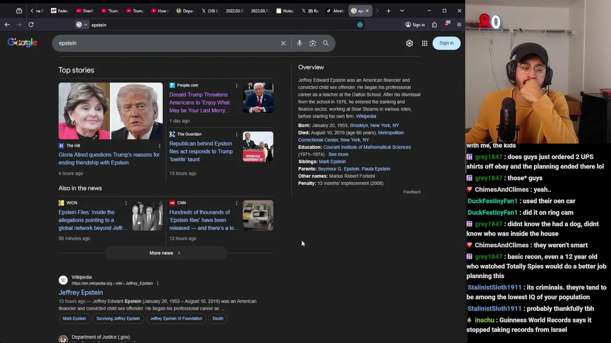611x343 pixels.
Task: Expand the tab list dropdown chevron
Action: click(402, 10)
